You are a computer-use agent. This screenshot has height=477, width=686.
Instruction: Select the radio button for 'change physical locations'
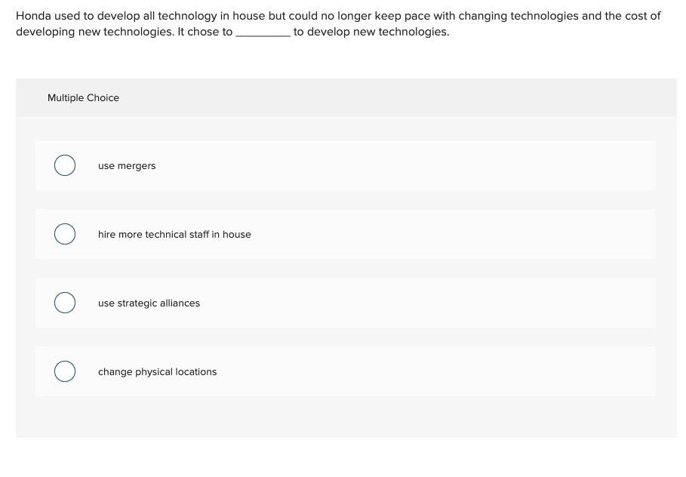65,371
